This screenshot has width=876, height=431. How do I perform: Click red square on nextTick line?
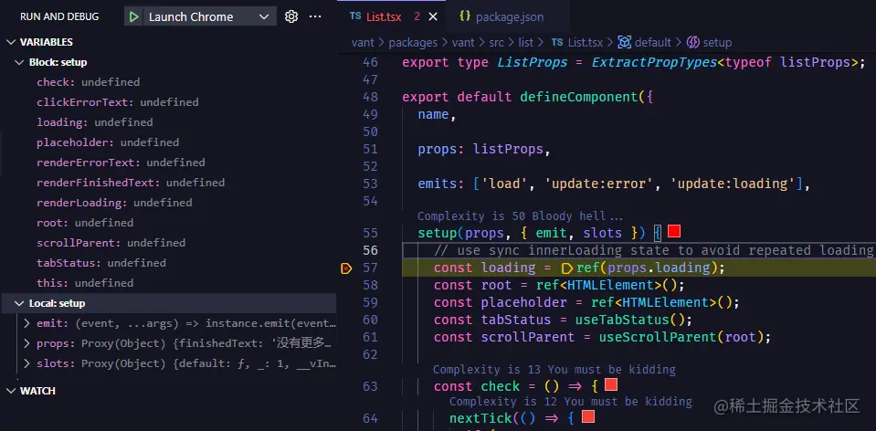coord(587,417)
